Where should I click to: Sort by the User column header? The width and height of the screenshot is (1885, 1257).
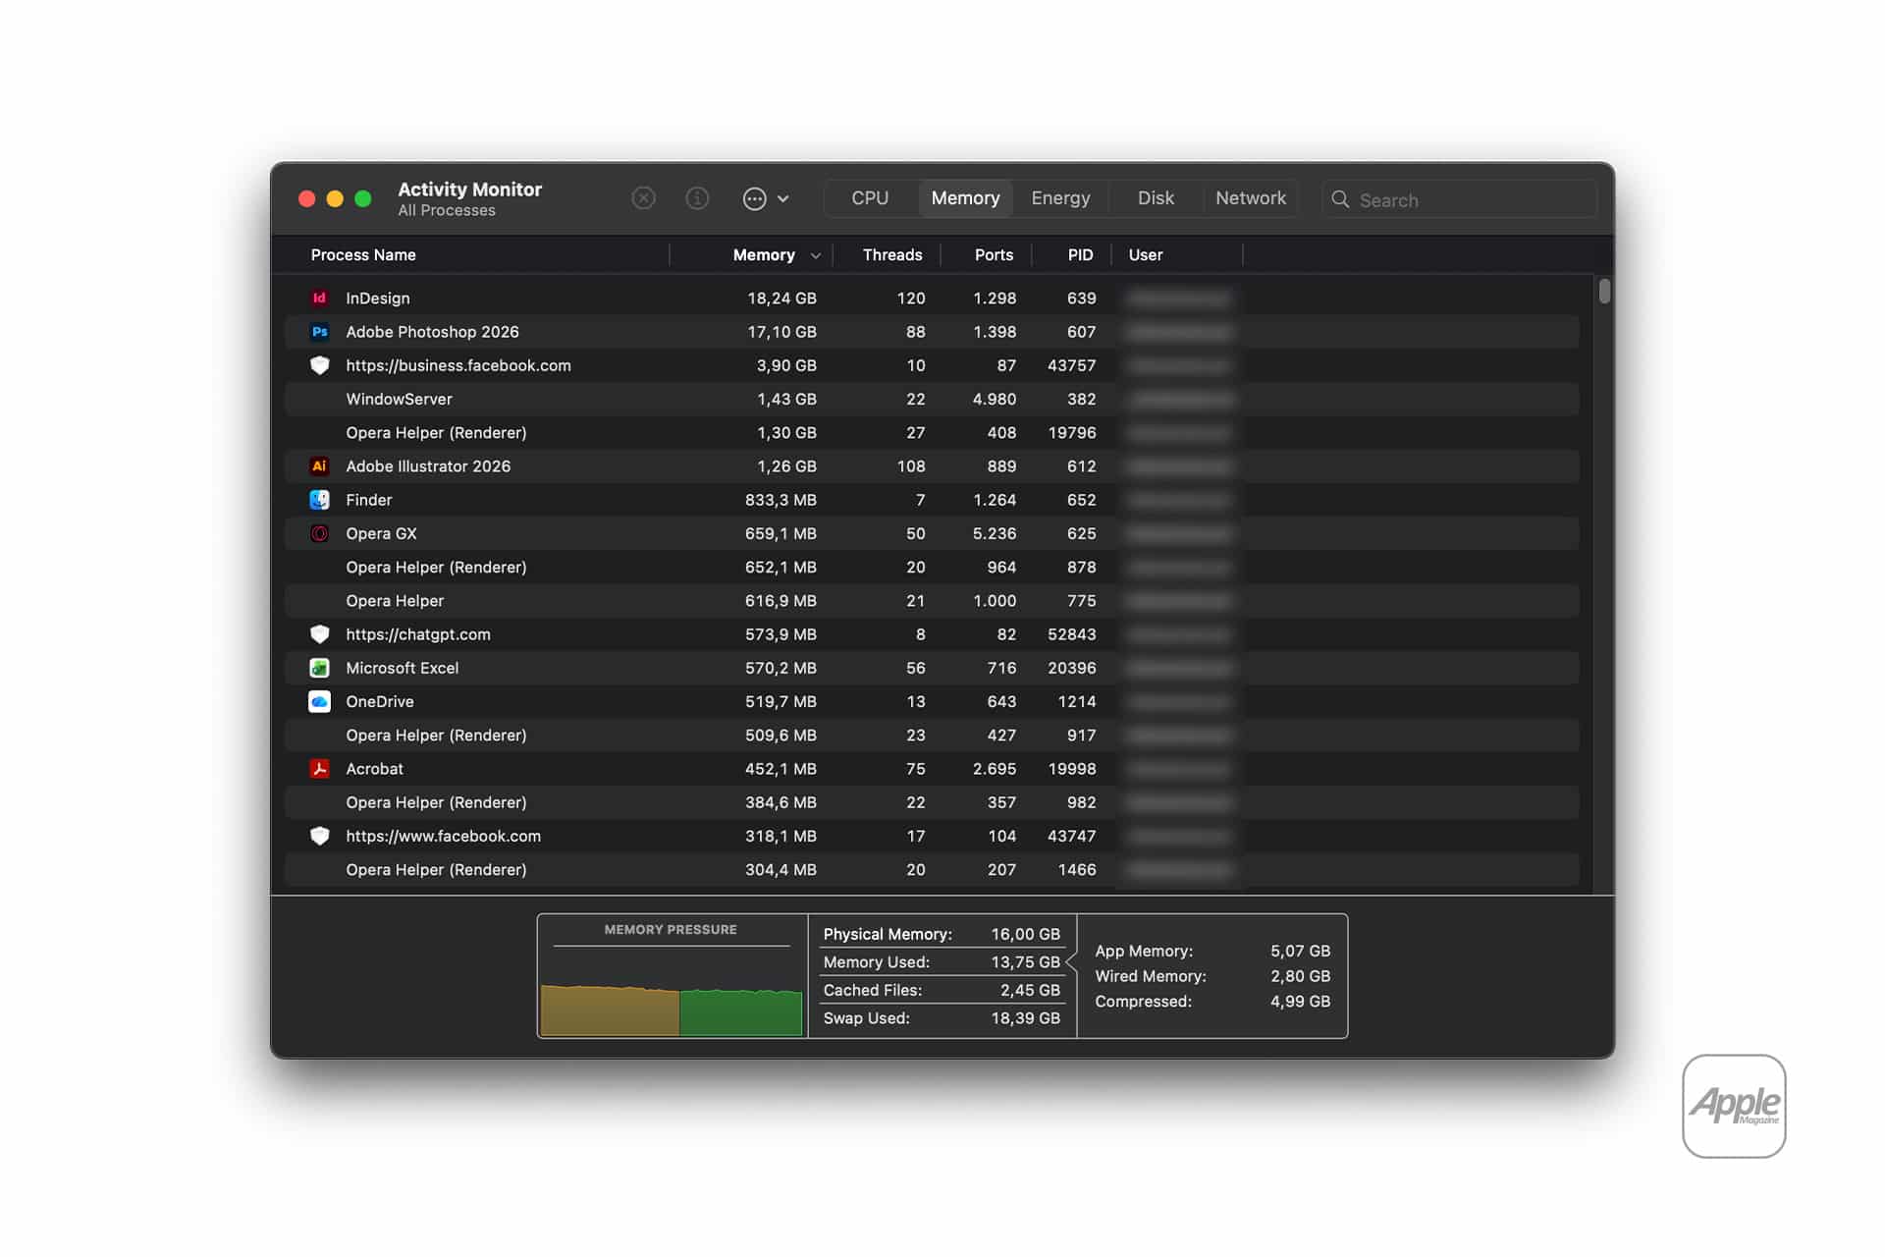coord(1146,255)
